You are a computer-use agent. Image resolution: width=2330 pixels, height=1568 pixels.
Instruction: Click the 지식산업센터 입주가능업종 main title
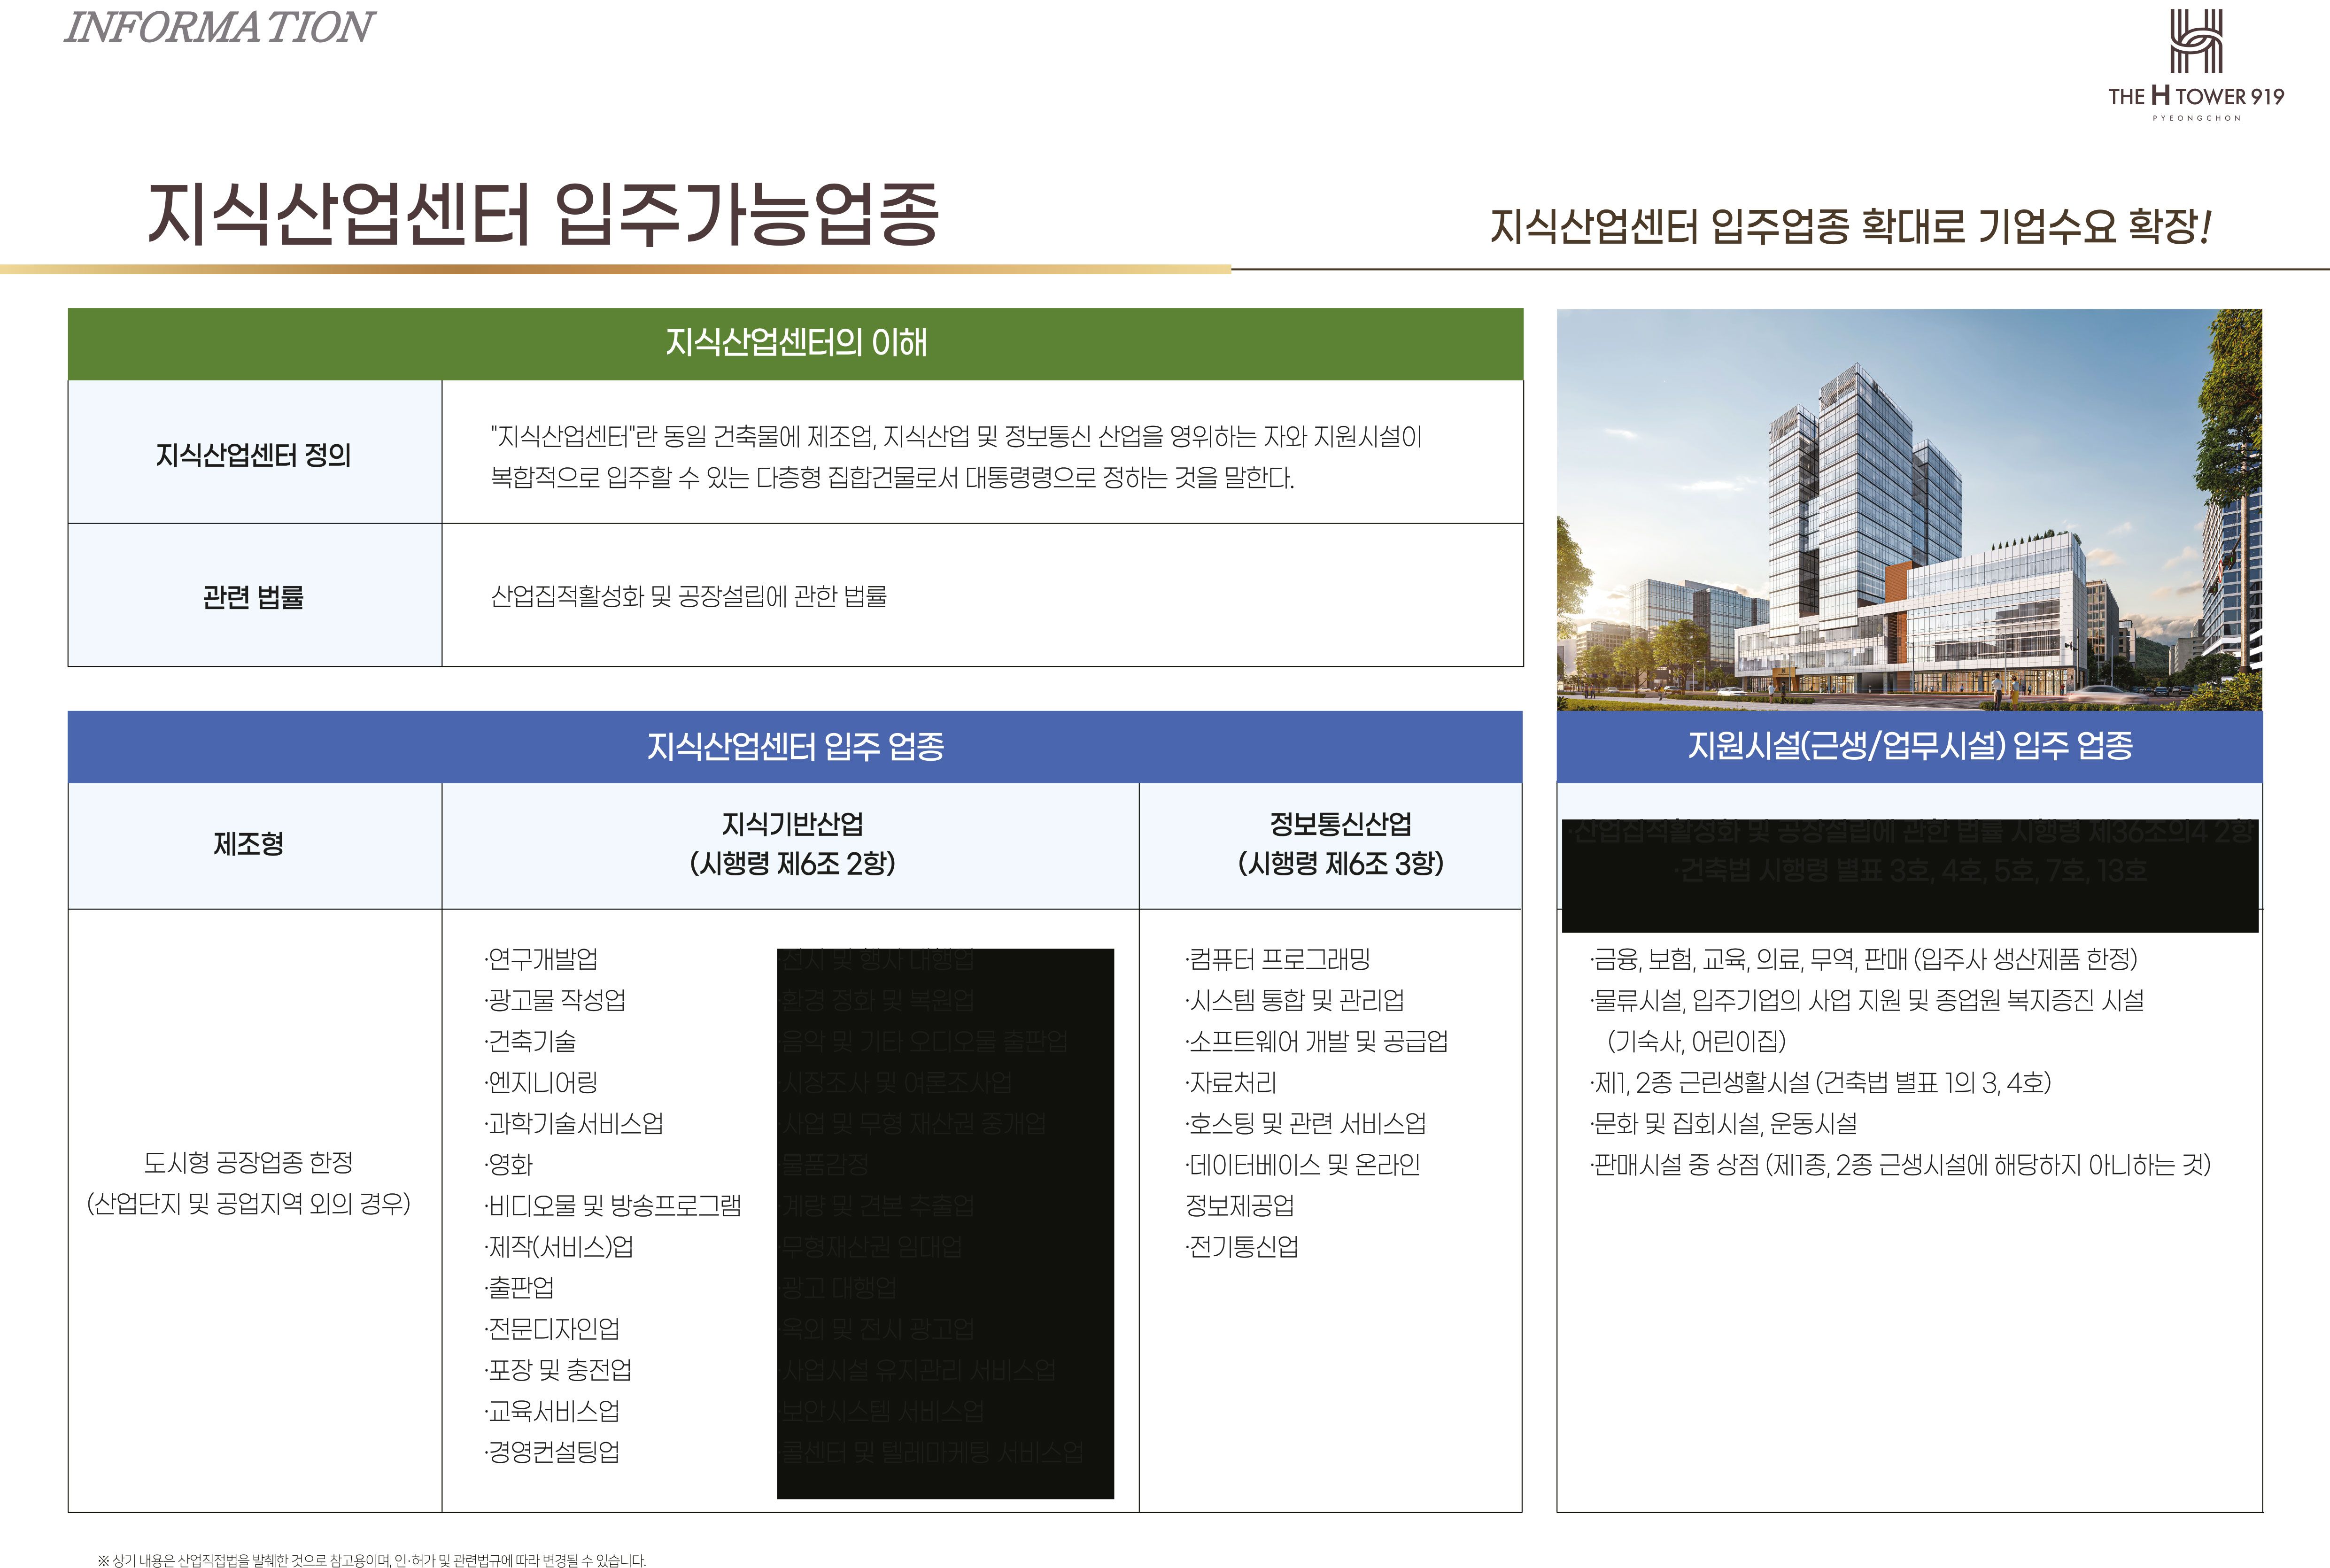pyautogui.click(x=543, y=214)
